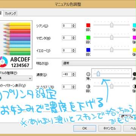
Task: Click the コントラスト slider thumb
Action: (x=112, y=86)
